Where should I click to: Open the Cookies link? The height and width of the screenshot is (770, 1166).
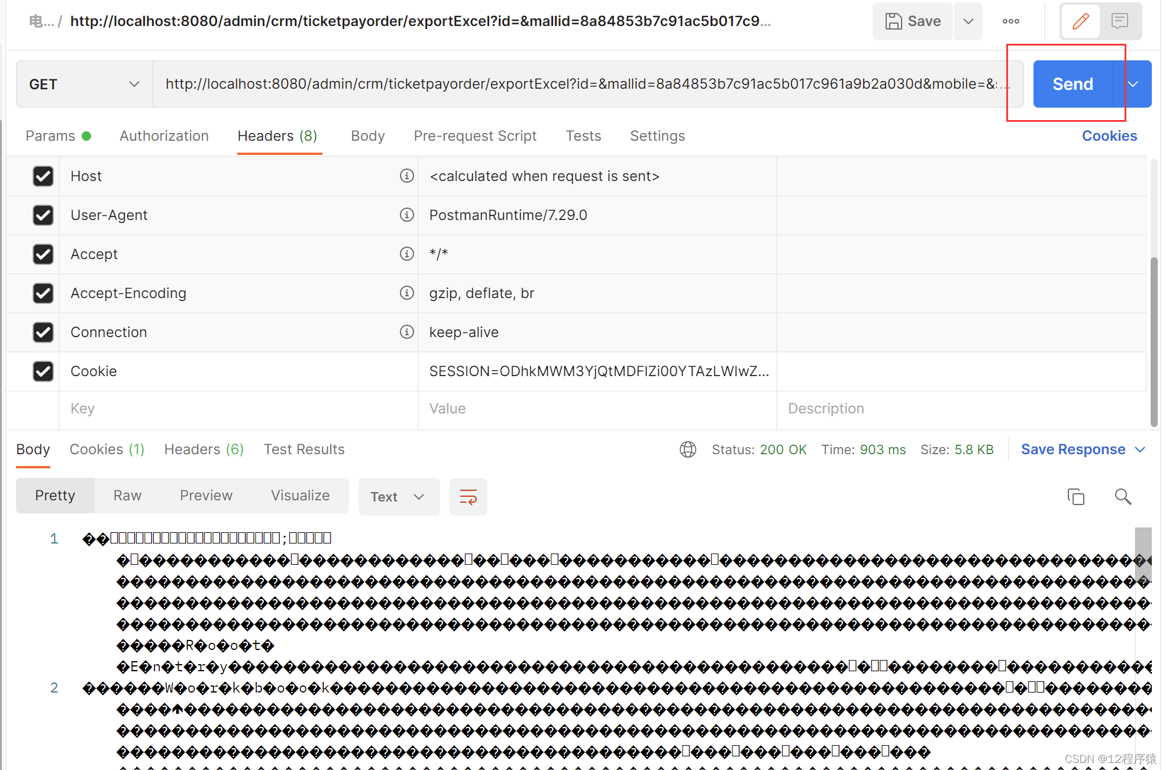click(1109, 136)
